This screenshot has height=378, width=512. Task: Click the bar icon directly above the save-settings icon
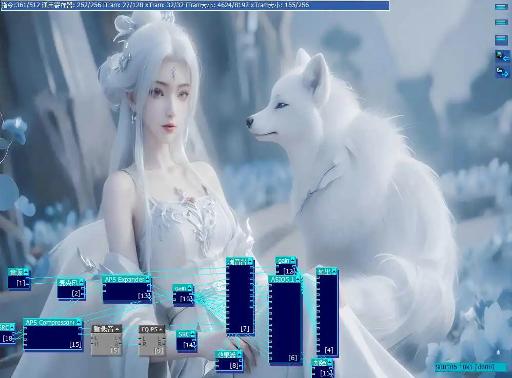(501, 40)
